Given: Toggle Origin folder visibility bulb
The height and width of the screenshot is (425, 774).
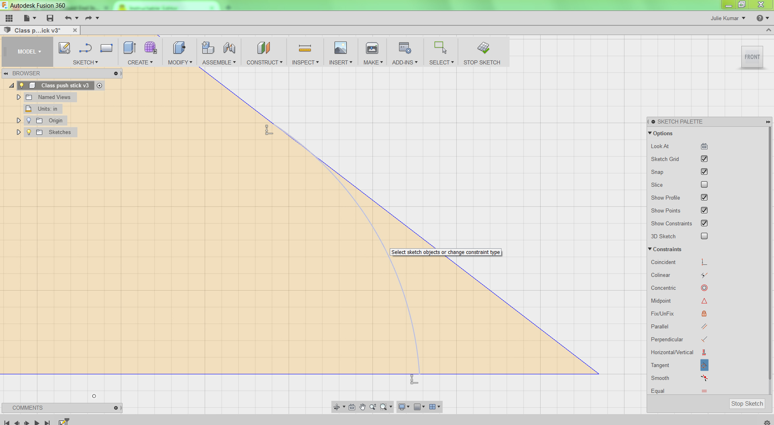Looking at the screenshot, I should 29,120.
